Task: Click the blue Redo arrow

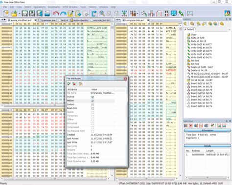Action: tap(63, 14)
